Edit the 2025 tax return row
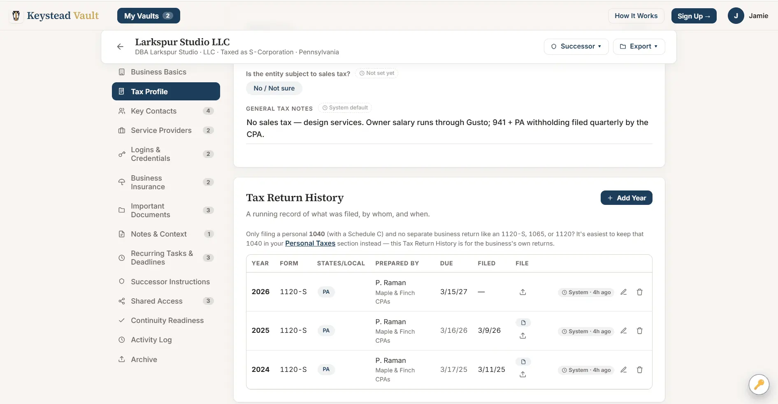This screenshot has height=404, width=778. 624,331
